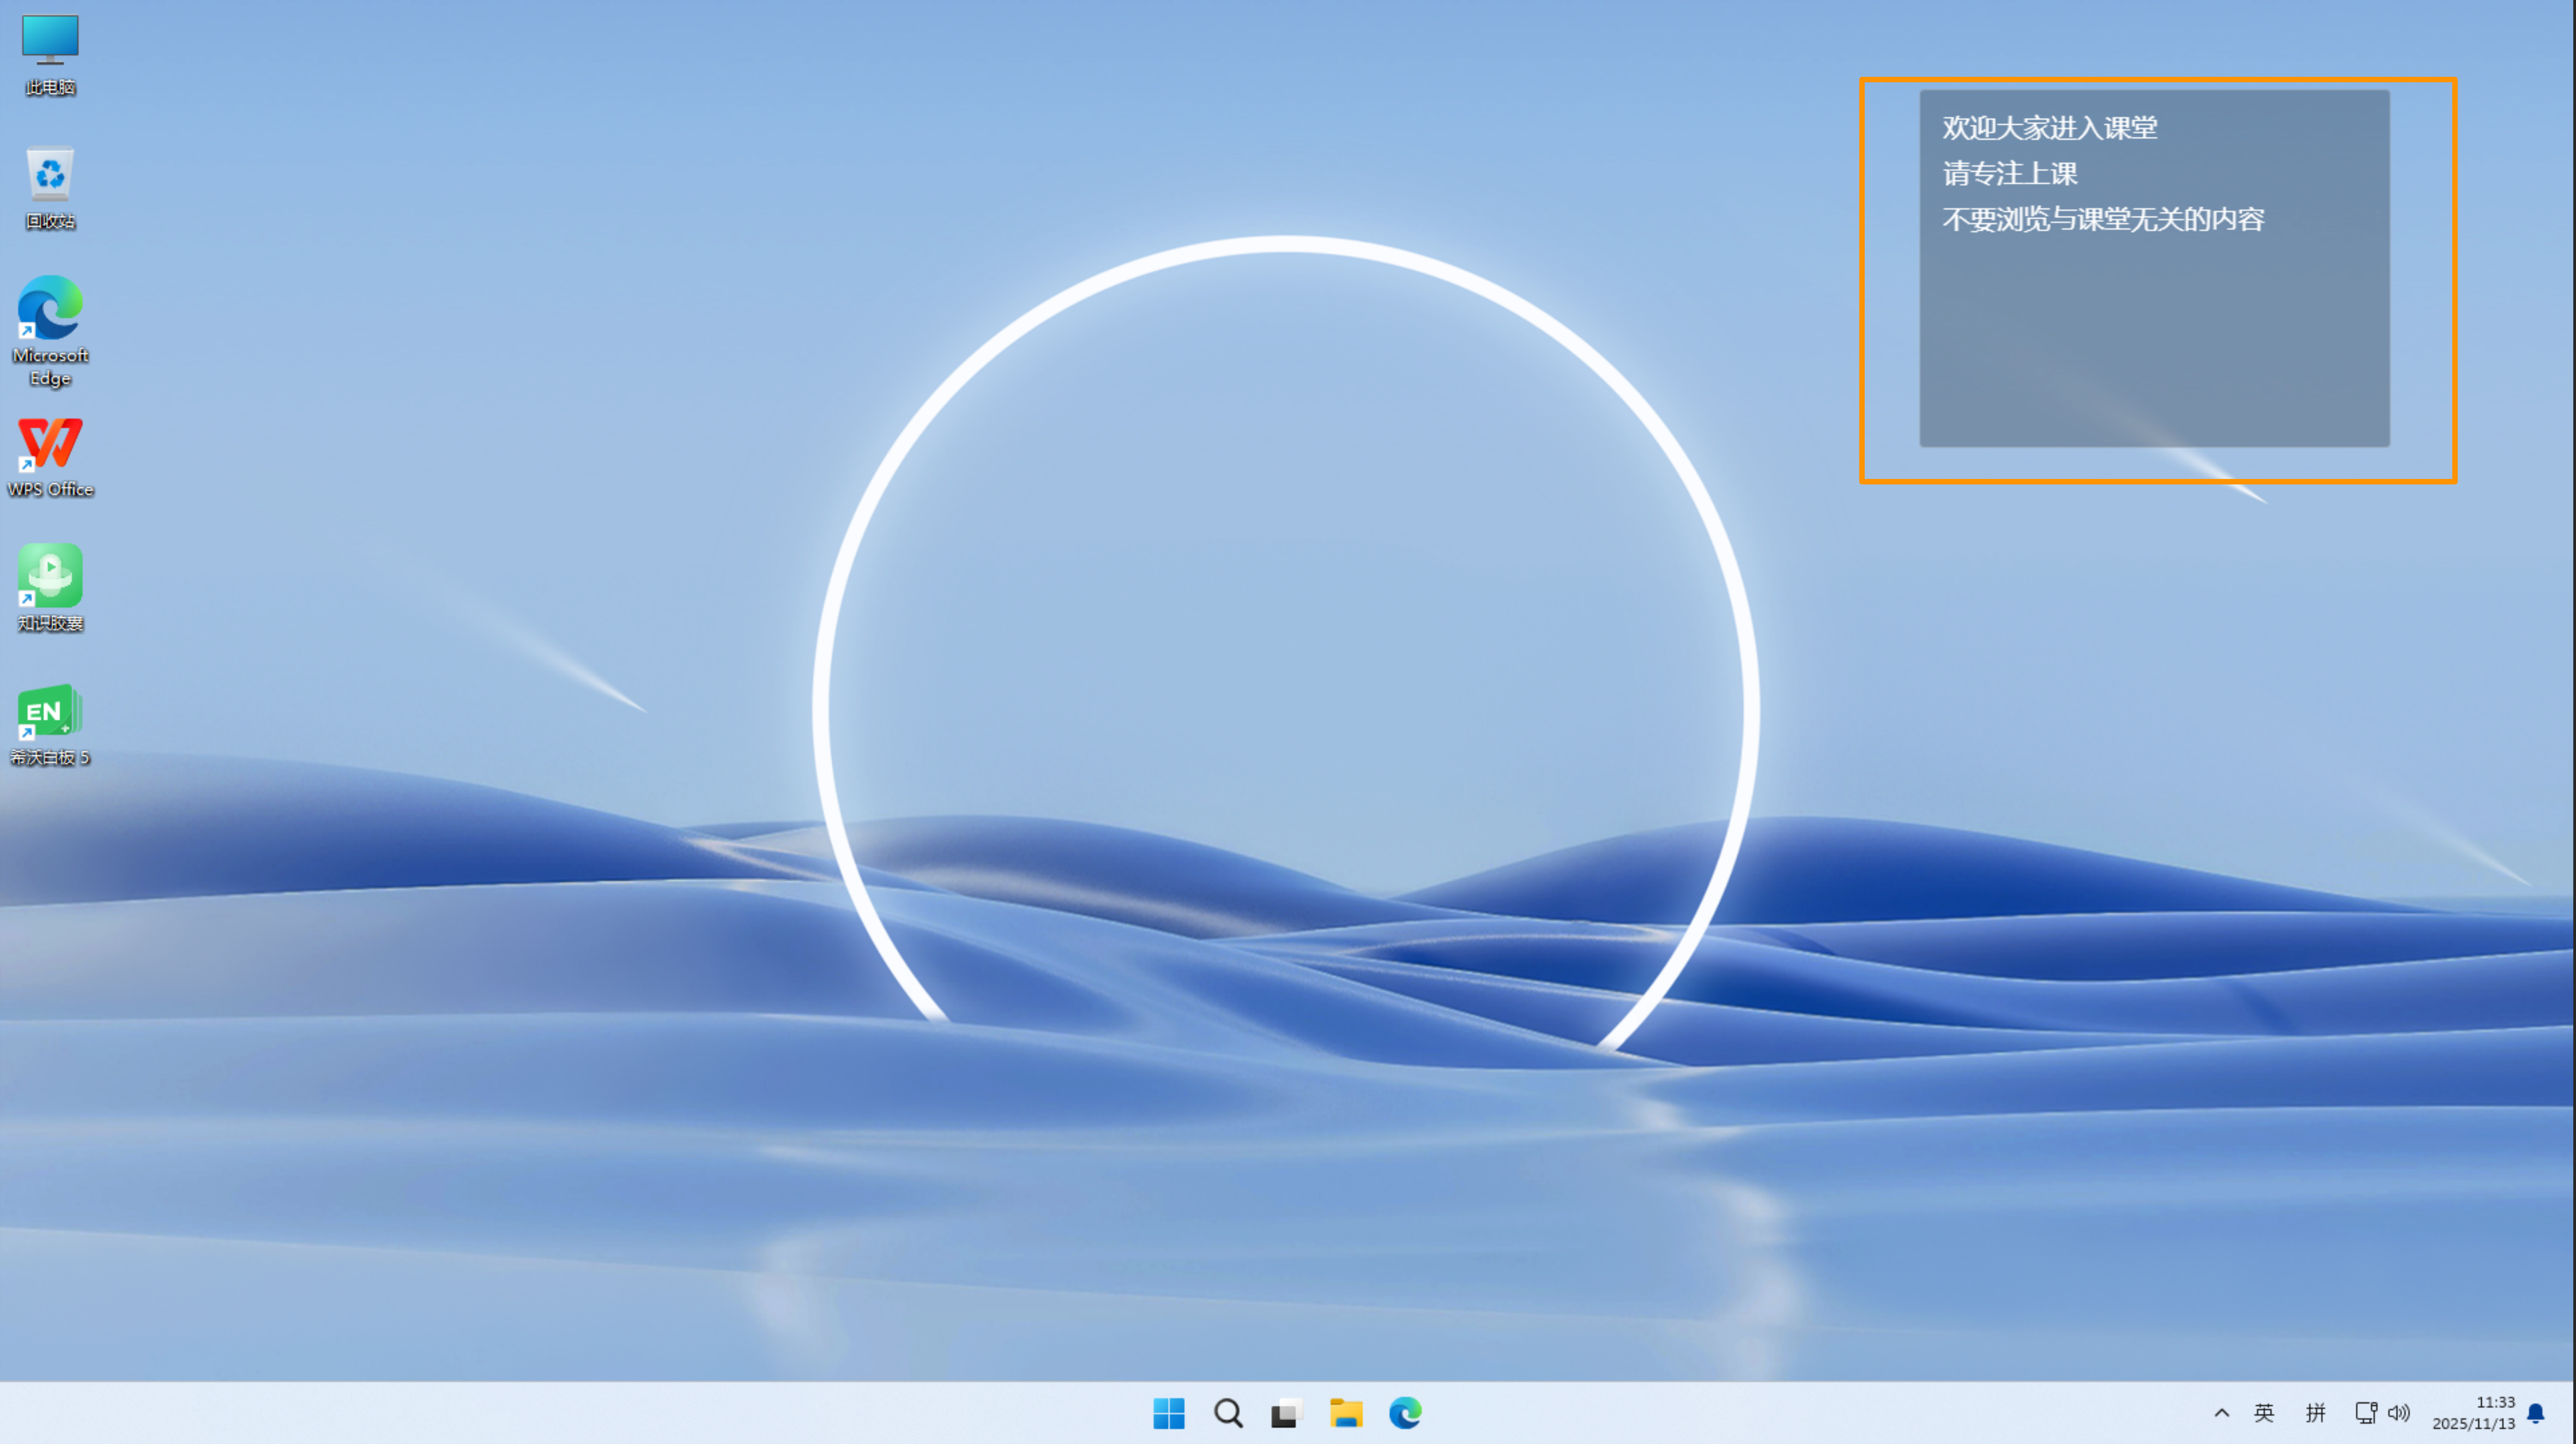Select the 回收站 recycle bin icon

(50, 175)
